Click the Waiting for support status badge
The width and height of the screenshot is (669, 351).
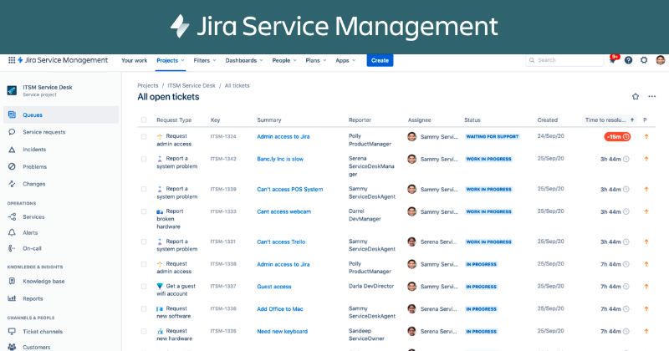coord(492,136)
